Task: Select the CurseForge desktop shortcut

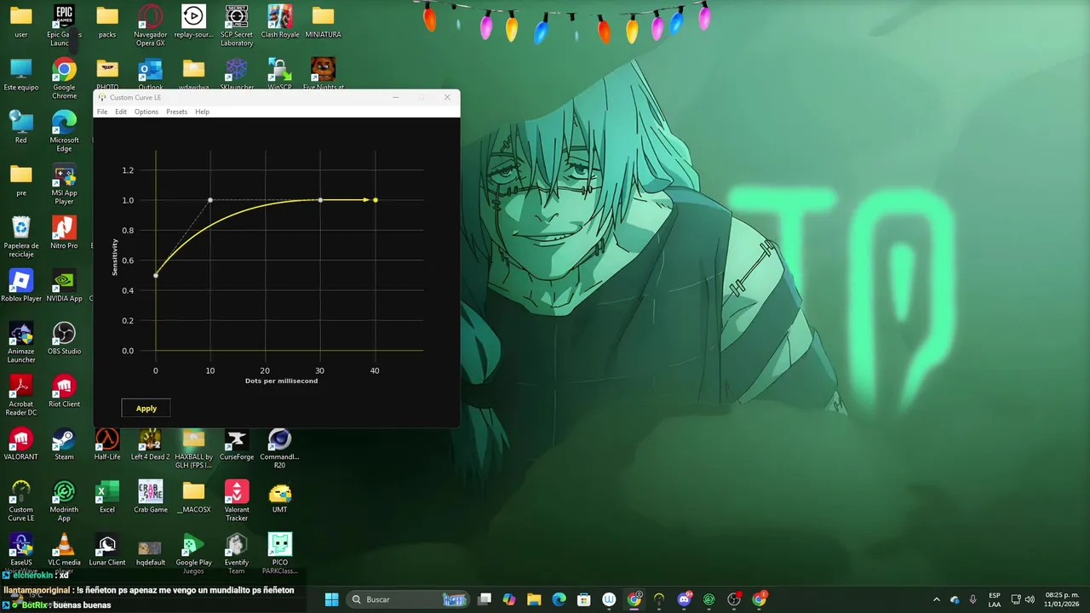Action: [x=237, y=444]
